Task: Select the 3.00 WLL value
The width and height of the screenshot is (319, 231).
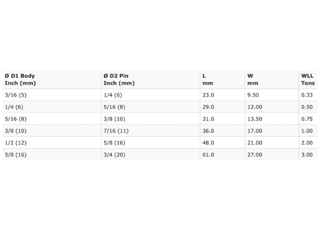Action: 307,154
